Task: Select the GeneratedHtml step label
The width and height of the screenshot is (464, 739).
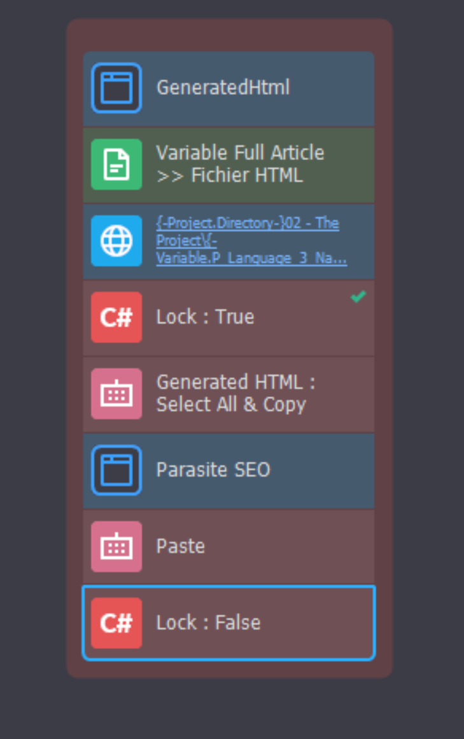Action: pyautogui.click(x=223, y=88)
